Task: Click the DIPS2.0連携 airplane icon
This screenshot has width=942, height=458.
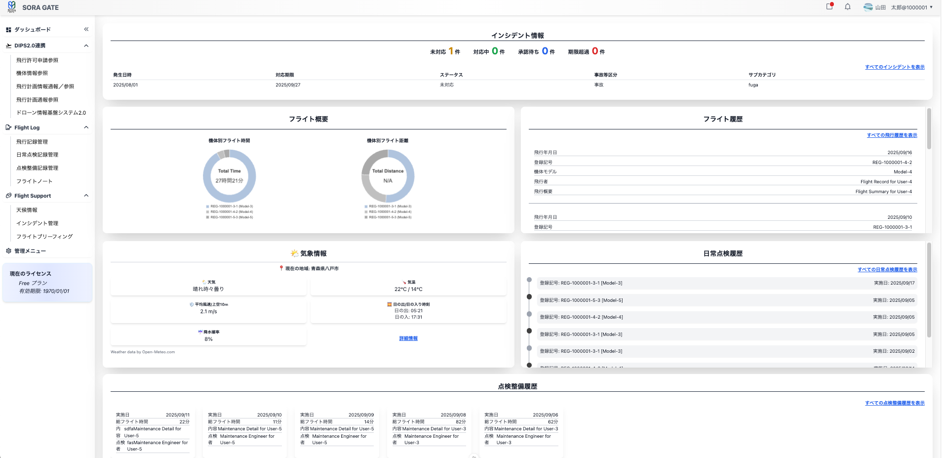Action: pos(8,45)
